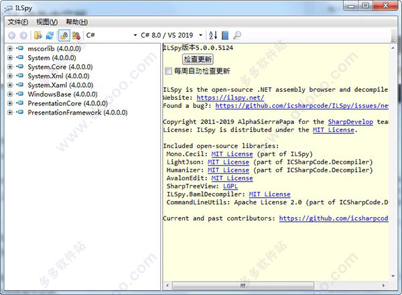This screenshot has width=402, height=295.
Task: Minimize the ILSpy window
Action: 351,5
